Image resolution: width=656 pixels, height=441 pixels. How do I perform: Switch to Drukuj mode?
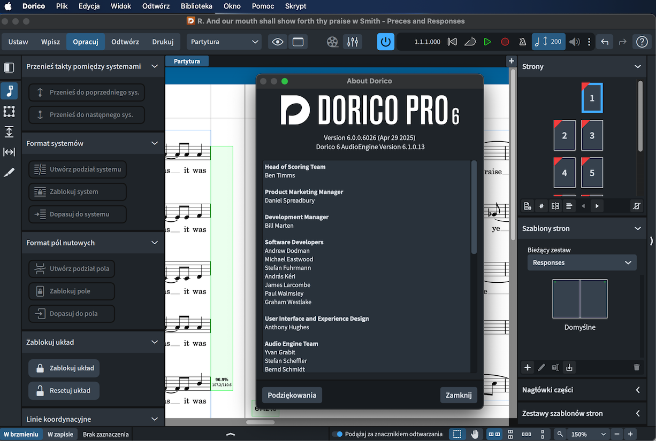click(x=163, y=42)
